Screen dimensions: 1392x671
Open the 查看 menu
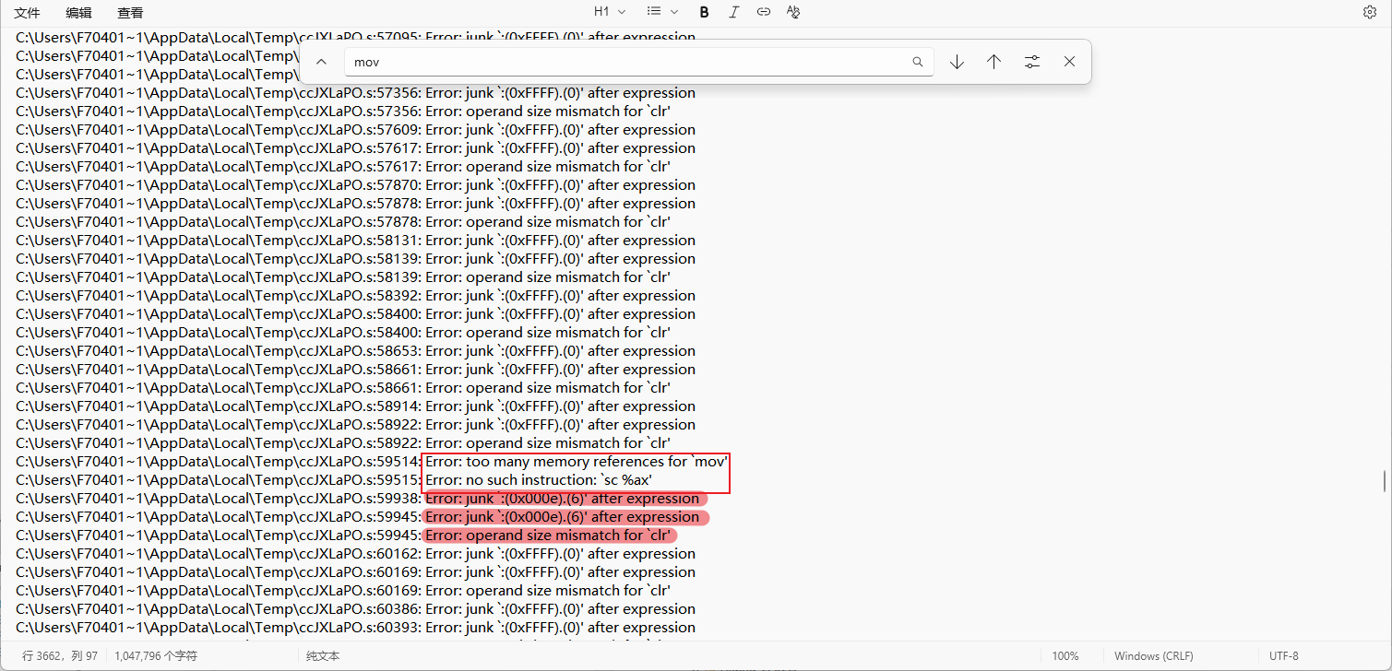(x=130, y=13)
